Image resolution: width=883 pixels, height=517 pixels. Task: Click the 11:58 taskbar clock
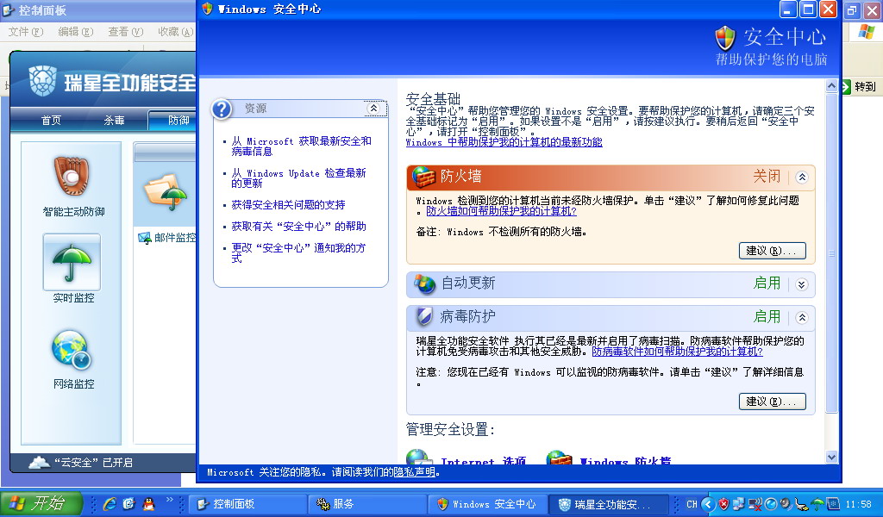pyautogui.click(x=858, y=504)
